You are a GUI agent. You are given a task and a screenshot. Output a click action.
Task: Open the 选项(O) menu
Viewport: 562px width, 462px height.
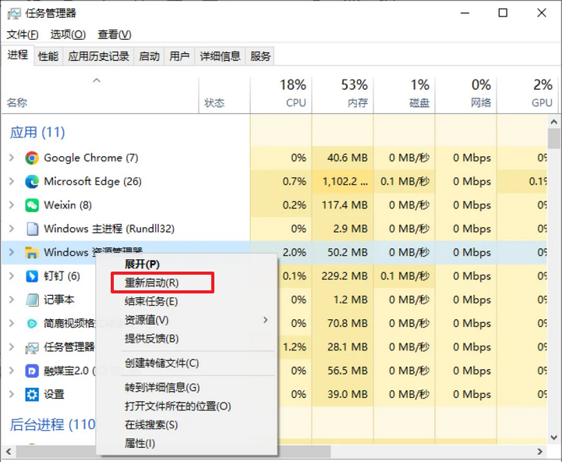68,34
